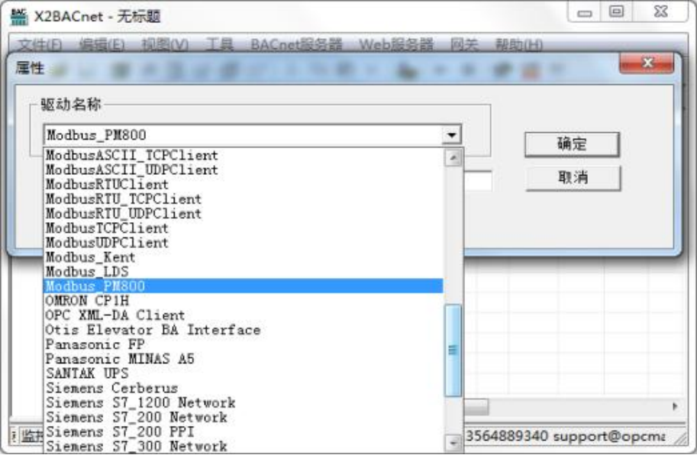Screen dimensions: 697x455
Task: Select OPC XML-DA Client driver
Action: point(244,315)
